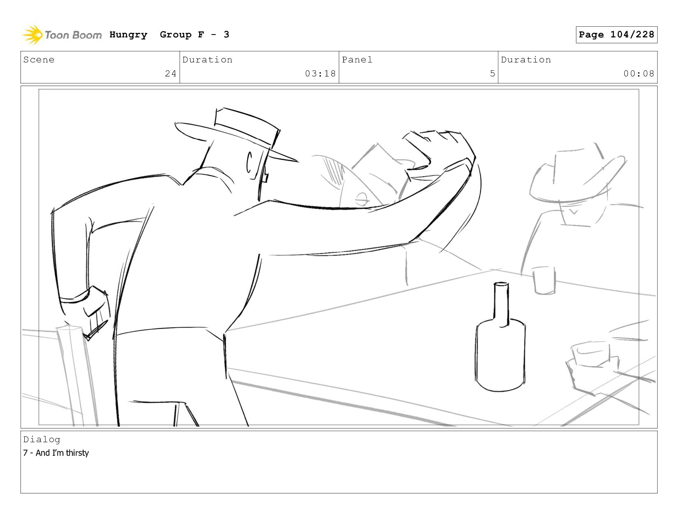Click the 'Hungry Group F - 3' title
This screenshot has width=679, height=524.
(x=169, y=35)
